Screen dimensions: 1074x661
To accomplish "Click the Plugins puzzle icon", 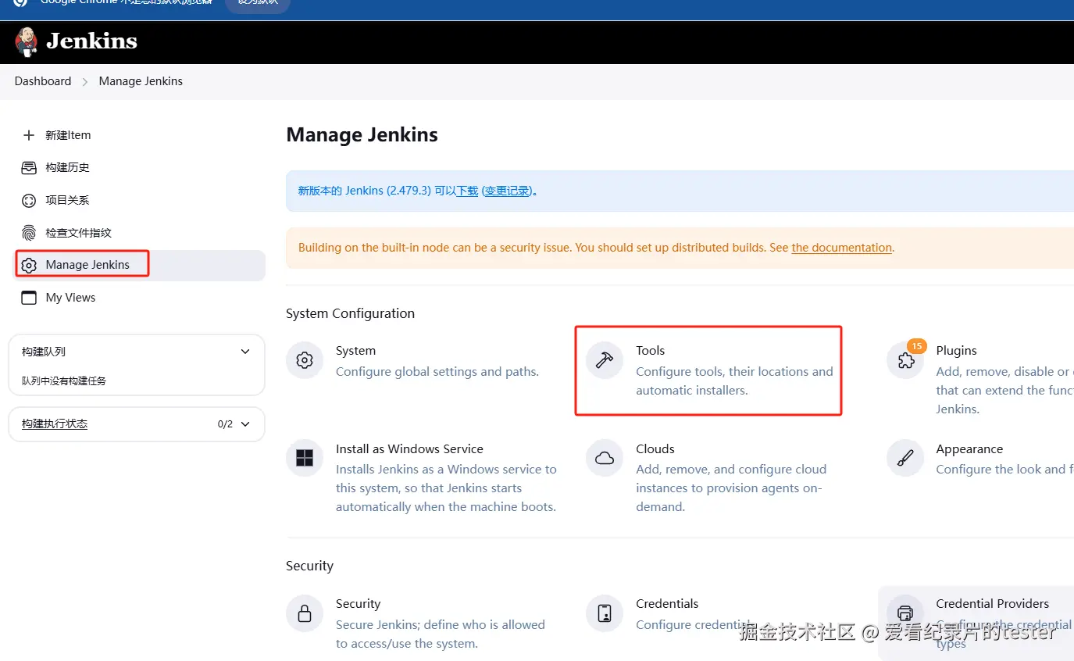I will pos(905,360).
